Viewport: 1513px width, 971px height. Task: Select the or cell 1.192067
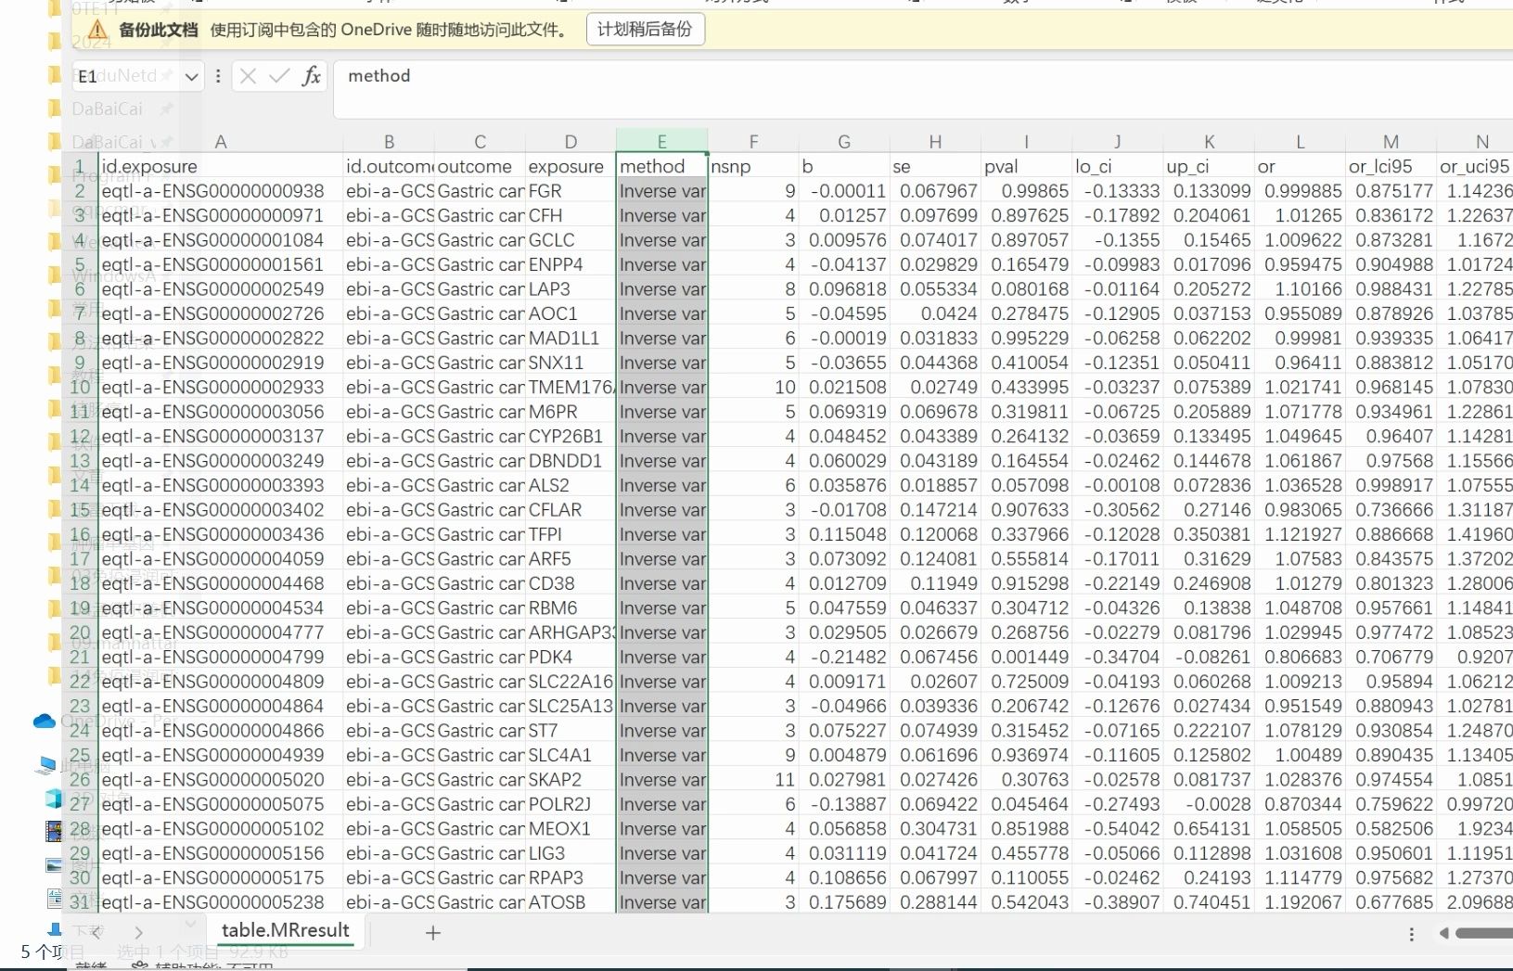click(x=1300, y=902)
